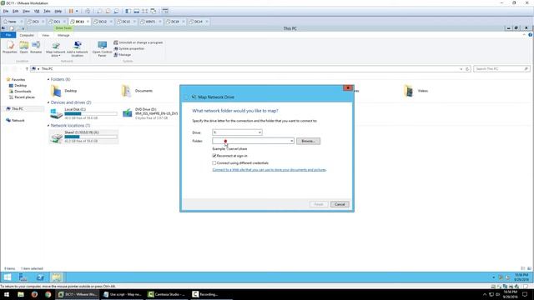The width and height of the screenshot is (534, 300).
Task: Click the Desktop folder icon in Folders
Action: 56,91
